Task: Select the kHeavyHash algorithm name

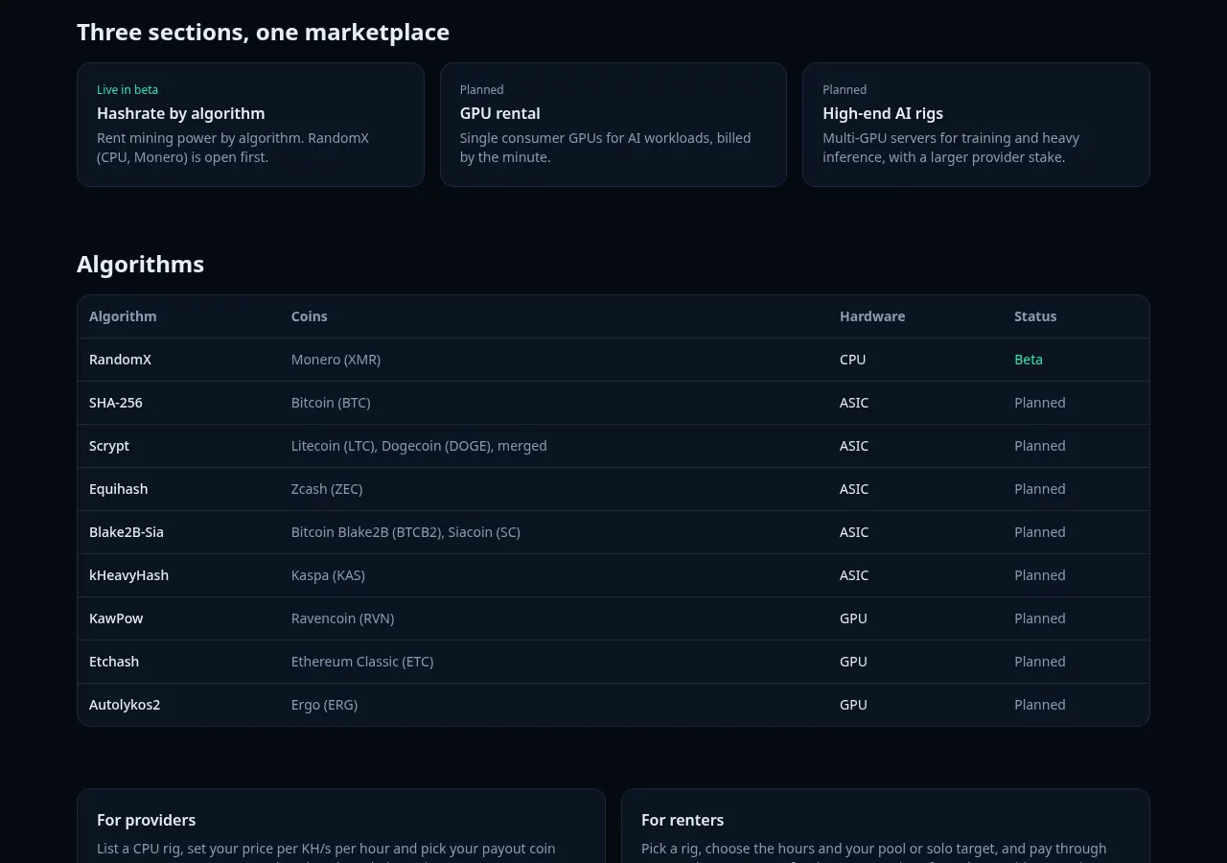Action: coord(128,575)
